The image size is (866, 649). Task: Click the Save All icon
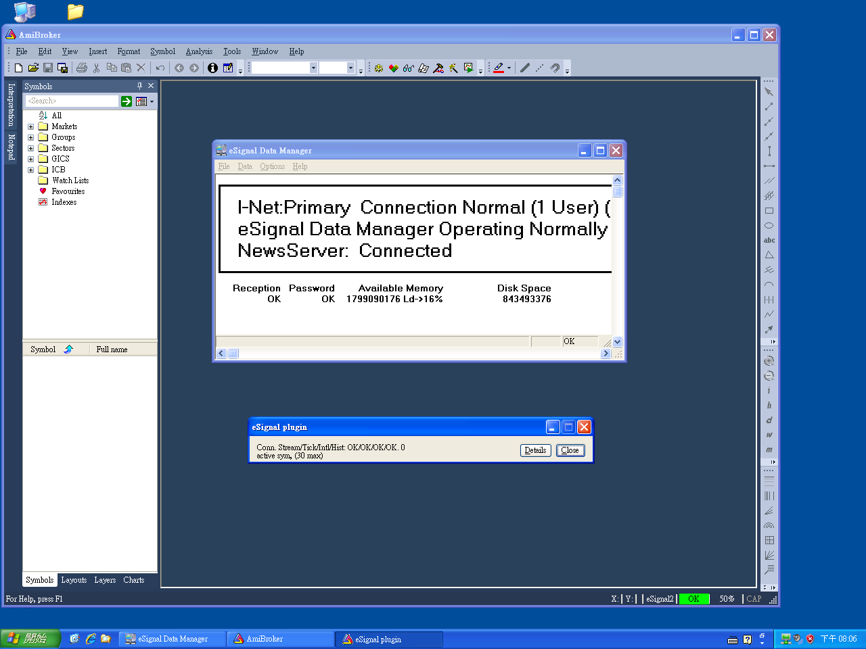tap(63, 68)
